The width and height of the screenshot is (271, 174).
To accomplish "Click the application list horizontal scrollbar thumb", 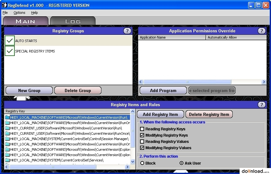I will click(187, 82).
